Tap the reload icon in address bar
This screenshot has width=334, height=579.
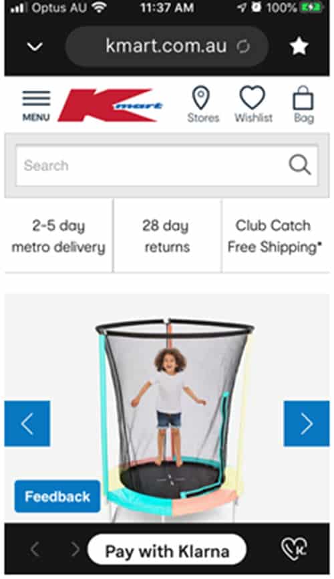click(x=243, y=47)
